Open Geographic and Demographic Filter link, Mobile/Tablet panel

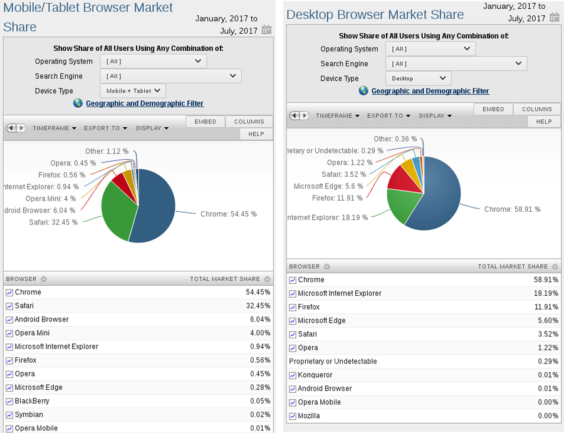145,103
